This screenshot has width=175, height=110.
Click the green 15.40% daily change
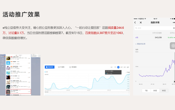tap(171, 38)
